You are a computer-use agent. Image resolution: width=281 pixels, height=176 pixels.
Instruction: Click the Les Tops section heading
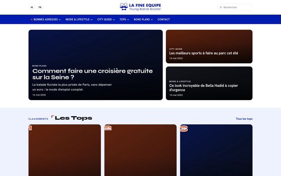pyautogui.click(x=73, y=118)
